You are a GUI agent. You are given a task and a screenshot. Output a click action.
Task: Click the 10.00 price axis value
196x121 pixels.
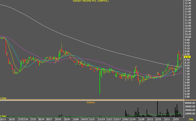[188, 37]
